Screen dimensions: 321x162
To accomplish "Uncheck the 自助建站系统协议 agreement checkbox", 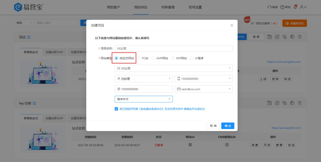I will tap(116, 108).
